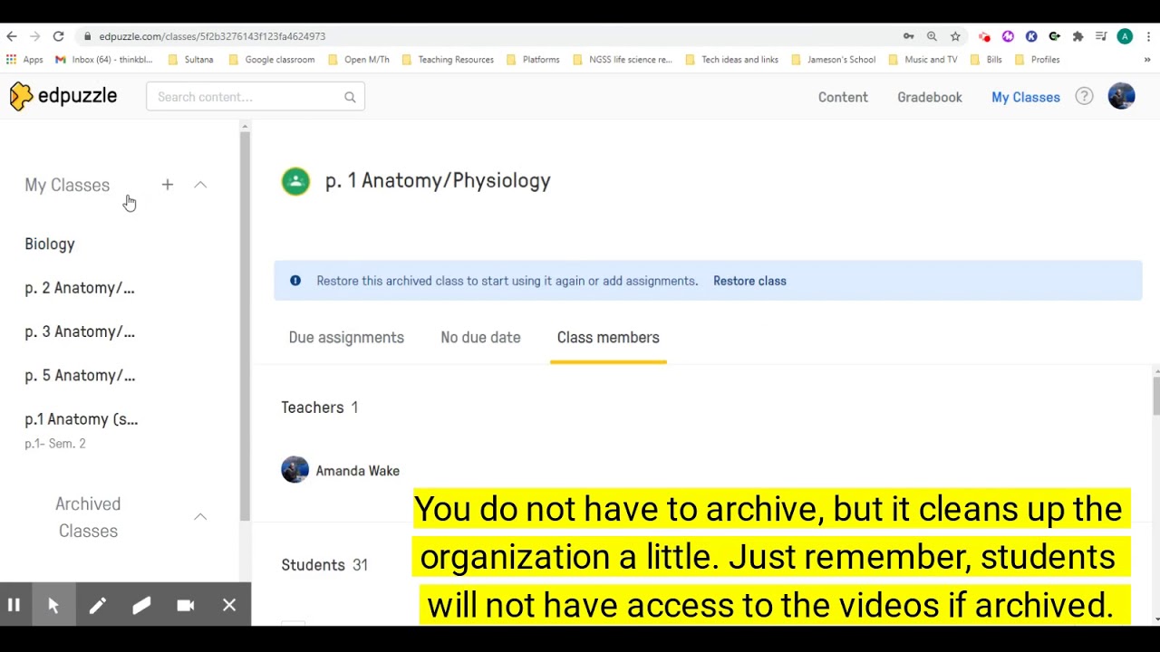Image resolution: width=1160 pixels, height=652 pixels.
Task: Open p. 2 Anatomy class
Action: coord(80,288)
